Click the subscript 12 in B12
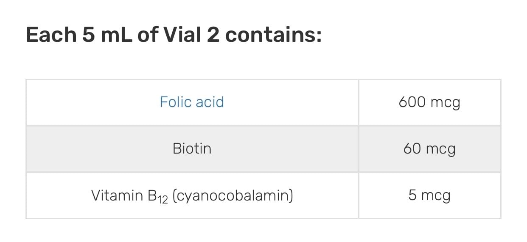The width and height of the screenshot is (527, 242). pyautogui.click(x=163, y=199)
